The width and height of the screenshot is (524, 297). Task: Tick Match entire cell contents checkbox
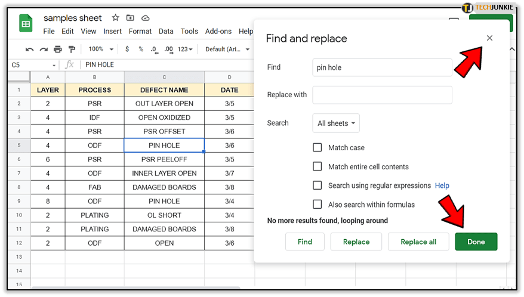pos(318,166)
